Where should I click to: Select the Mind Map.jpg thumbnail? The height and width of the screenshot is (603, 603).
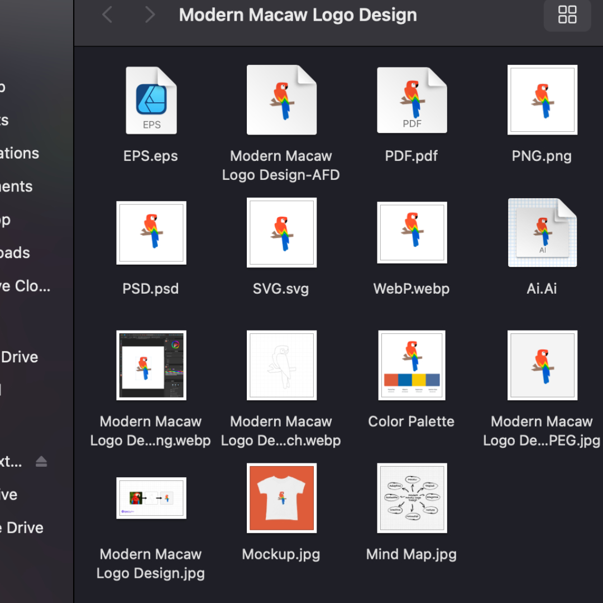tap(411, 497)
